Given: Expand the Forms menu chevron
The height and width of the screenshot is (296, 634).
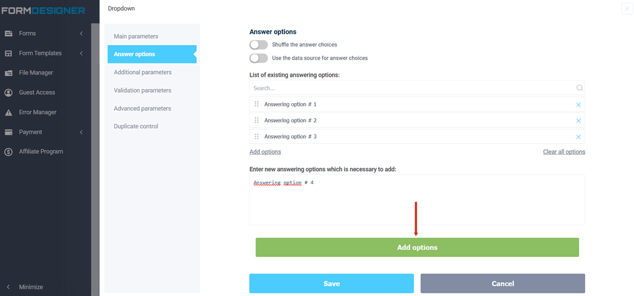Looking at the screenshot, I should pos(81,33).
